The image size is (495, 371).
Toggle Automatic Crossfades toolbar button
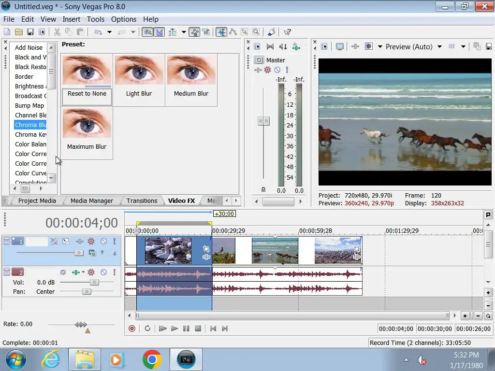[x=160, y=32]
